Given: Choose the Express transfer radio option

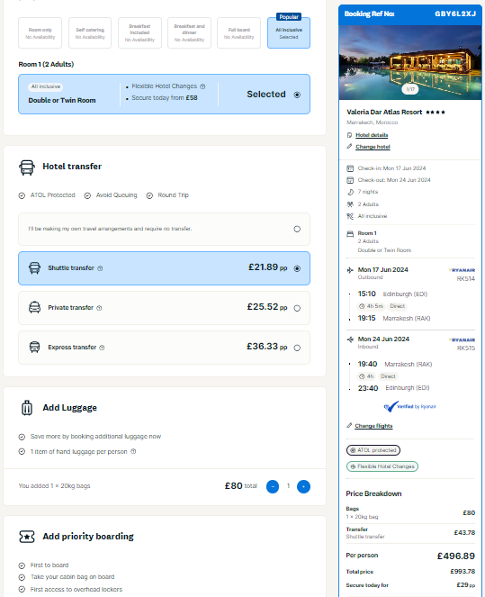Looking at the screenshot, I should coord(297,348).
